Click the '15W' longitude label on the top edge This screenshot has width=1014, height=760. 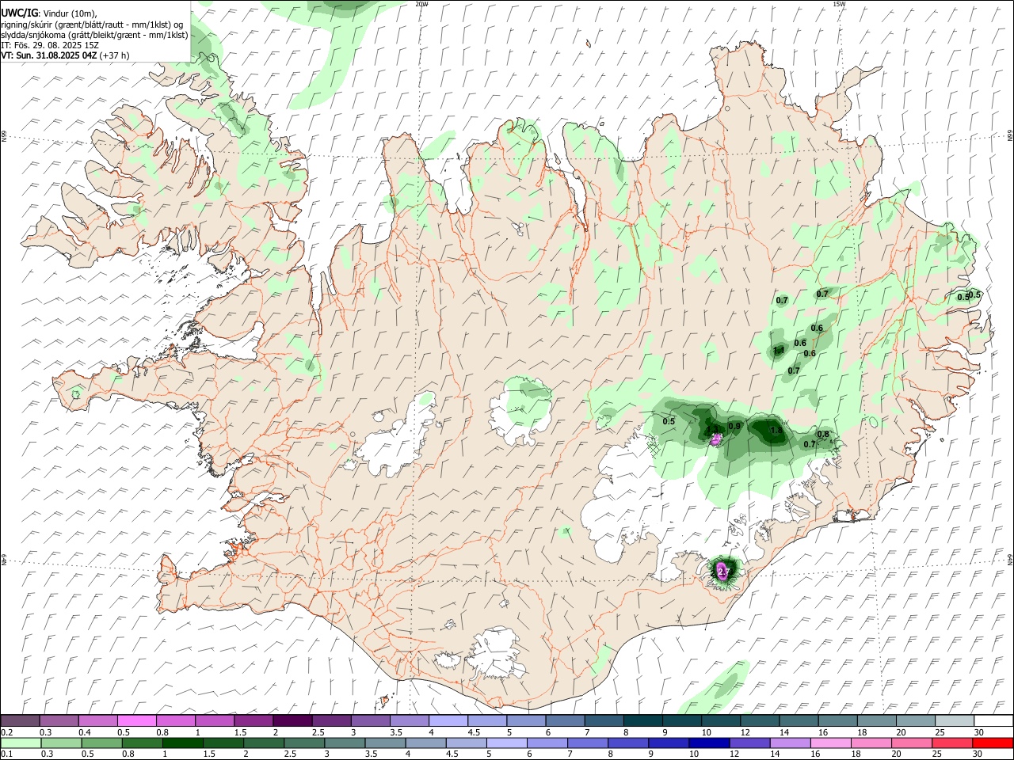tap(838, 4)
